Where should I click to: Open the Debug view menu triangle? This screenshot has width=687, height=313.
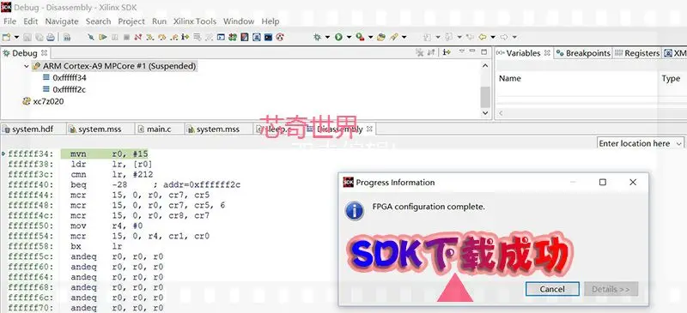(x=461, y=51)
